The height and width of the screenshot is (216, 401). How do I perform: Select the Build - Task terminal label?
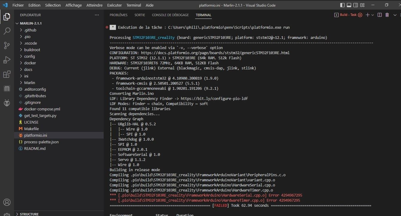[348, 15]
